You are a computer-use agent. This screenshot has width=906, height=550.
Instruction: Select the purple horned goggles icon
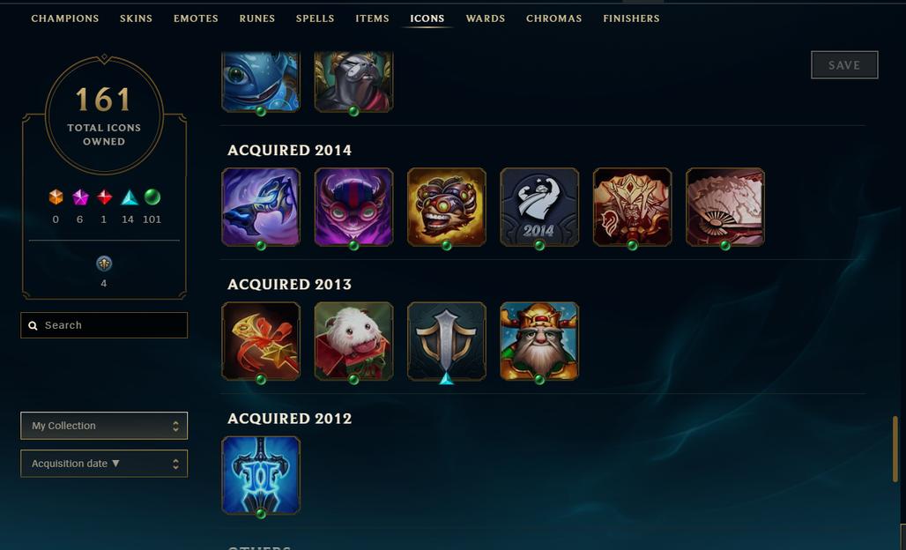point(353,207)
